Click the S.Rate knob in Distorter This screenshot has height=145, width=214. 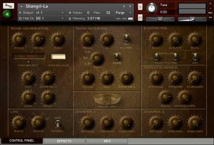(175, 39)
